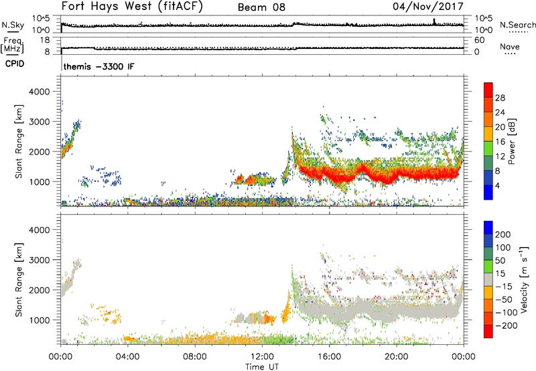
Task: Select the 'N.Search' legend label
Action: [518, 25]
